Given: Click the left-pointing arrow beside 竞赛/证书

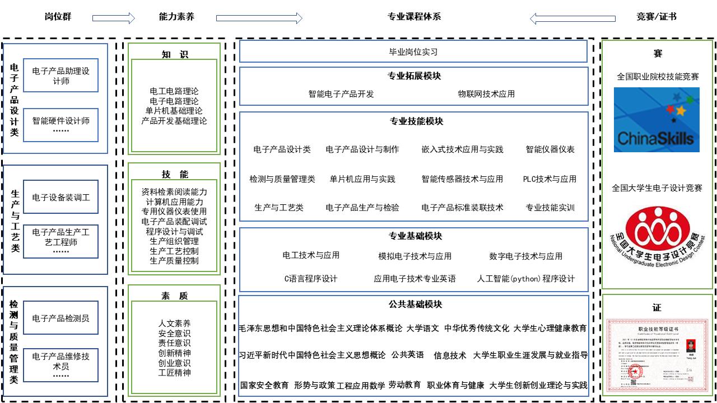Looking at the screenshot, I should [x=572, y=18].
